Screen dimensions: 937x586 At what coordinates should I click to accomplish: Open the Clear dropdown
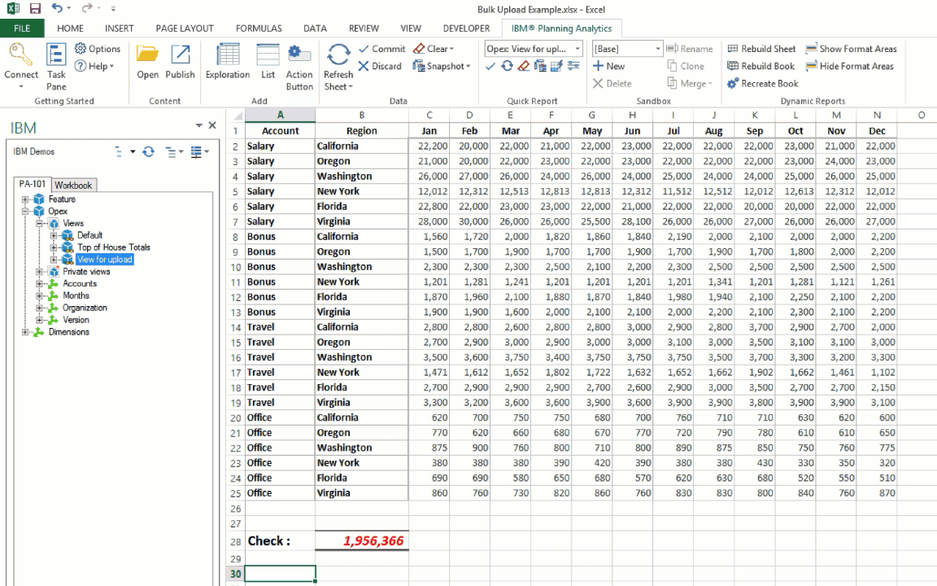(x=434, y=49)
